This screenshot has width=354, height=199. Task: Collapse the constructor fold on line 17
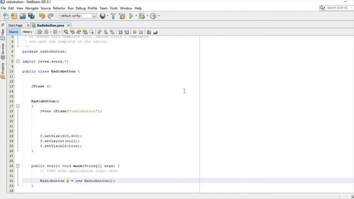pyautogui.click(x=18, y=106)
